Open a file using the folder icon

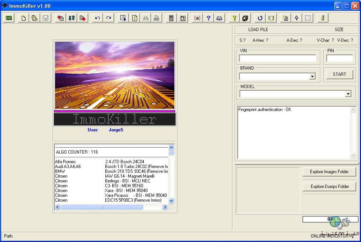click(x=34, y=18)
